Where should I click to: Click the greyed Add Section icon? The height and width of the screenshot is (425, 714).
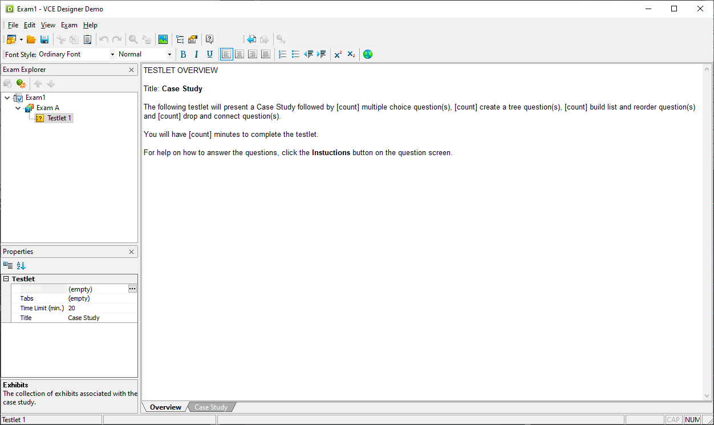(8, 84)
